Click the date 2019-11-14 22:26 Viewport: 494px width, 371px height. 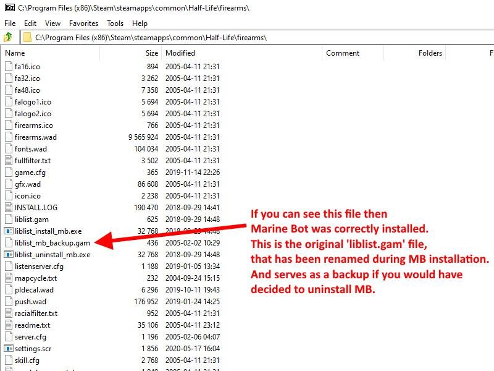(193, 173)
